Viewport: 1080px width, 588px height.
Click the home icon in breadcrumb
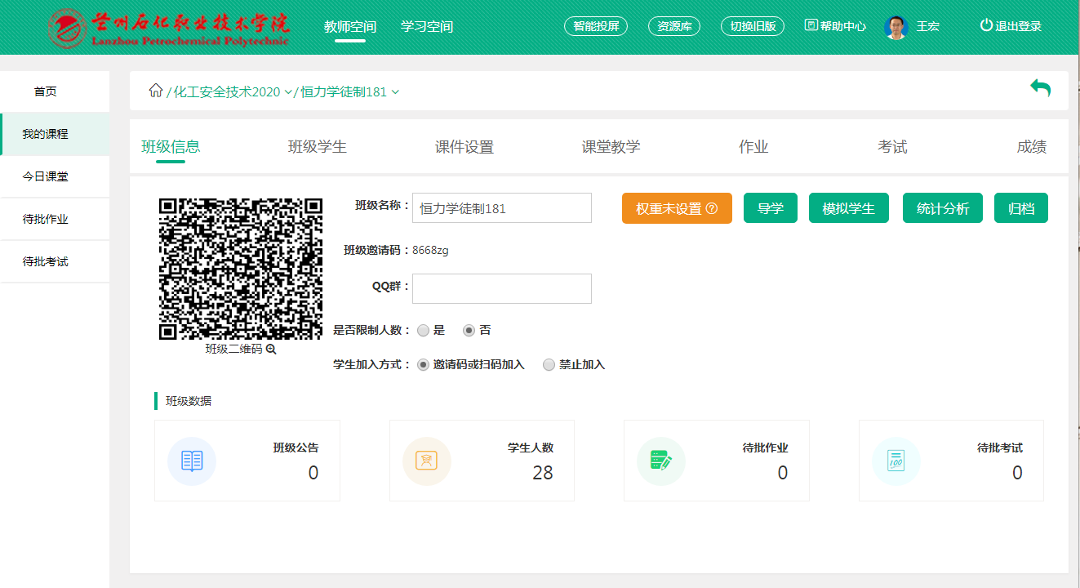[x=155, y=91]
